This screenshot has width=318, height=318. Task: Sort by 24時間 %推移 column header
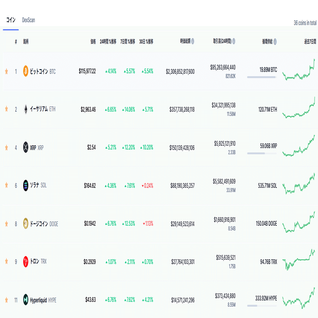click(x=108, y=41)
